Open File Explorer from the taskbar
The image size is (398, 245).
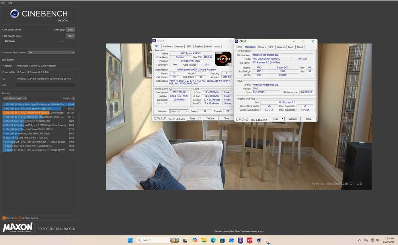point(204,240)
